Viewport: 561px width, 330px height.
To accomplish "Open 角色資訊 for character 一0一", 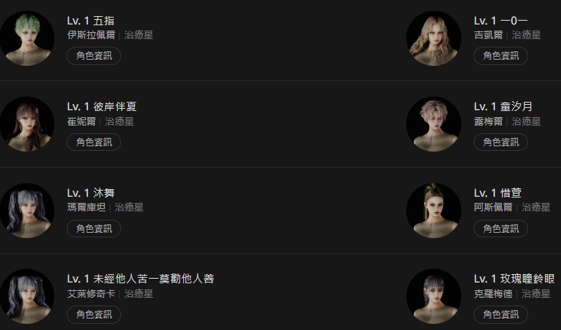I will coord(500,56).
